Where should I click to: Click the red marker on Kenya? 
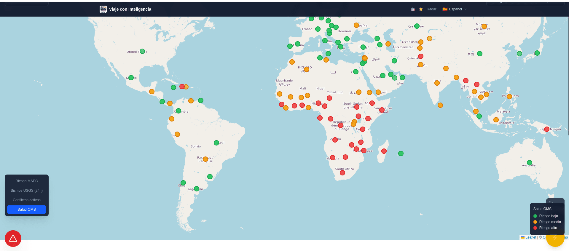pos(368,119)
